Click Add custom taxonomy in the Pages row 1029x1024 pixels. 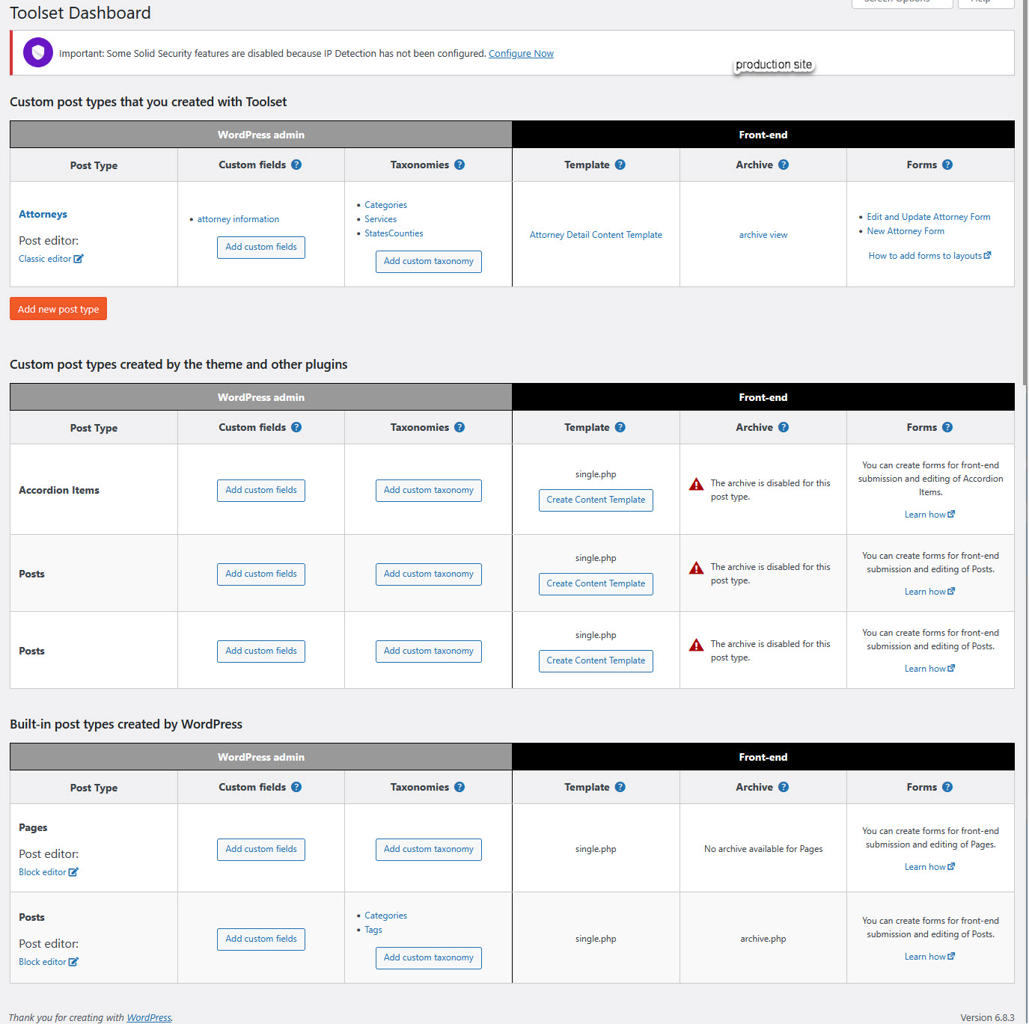(428, 849)
